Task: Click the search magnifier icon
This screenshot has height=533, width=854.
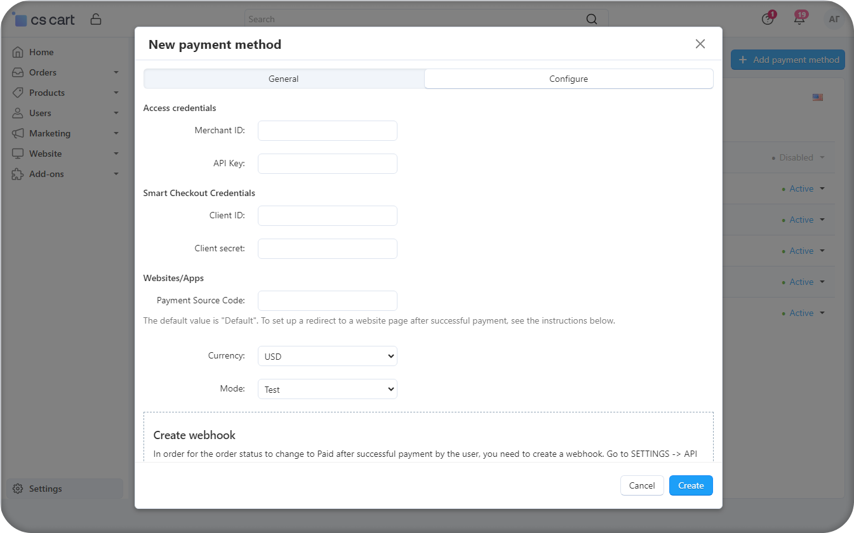Action: point(591,19)
